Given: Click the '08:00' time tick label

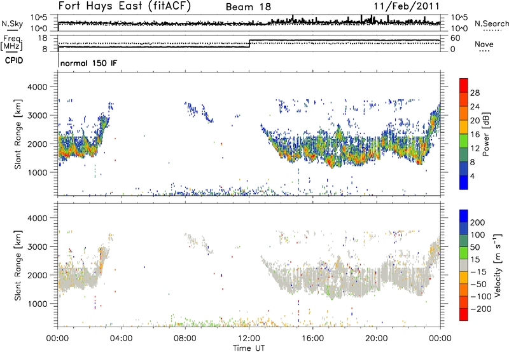Looking at the screenshot, I should [185, 339].
